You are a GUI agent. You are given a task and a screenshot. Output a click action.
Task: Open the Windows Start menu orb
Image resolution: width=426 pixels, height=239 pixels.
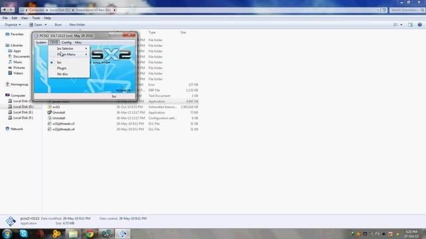7,233
